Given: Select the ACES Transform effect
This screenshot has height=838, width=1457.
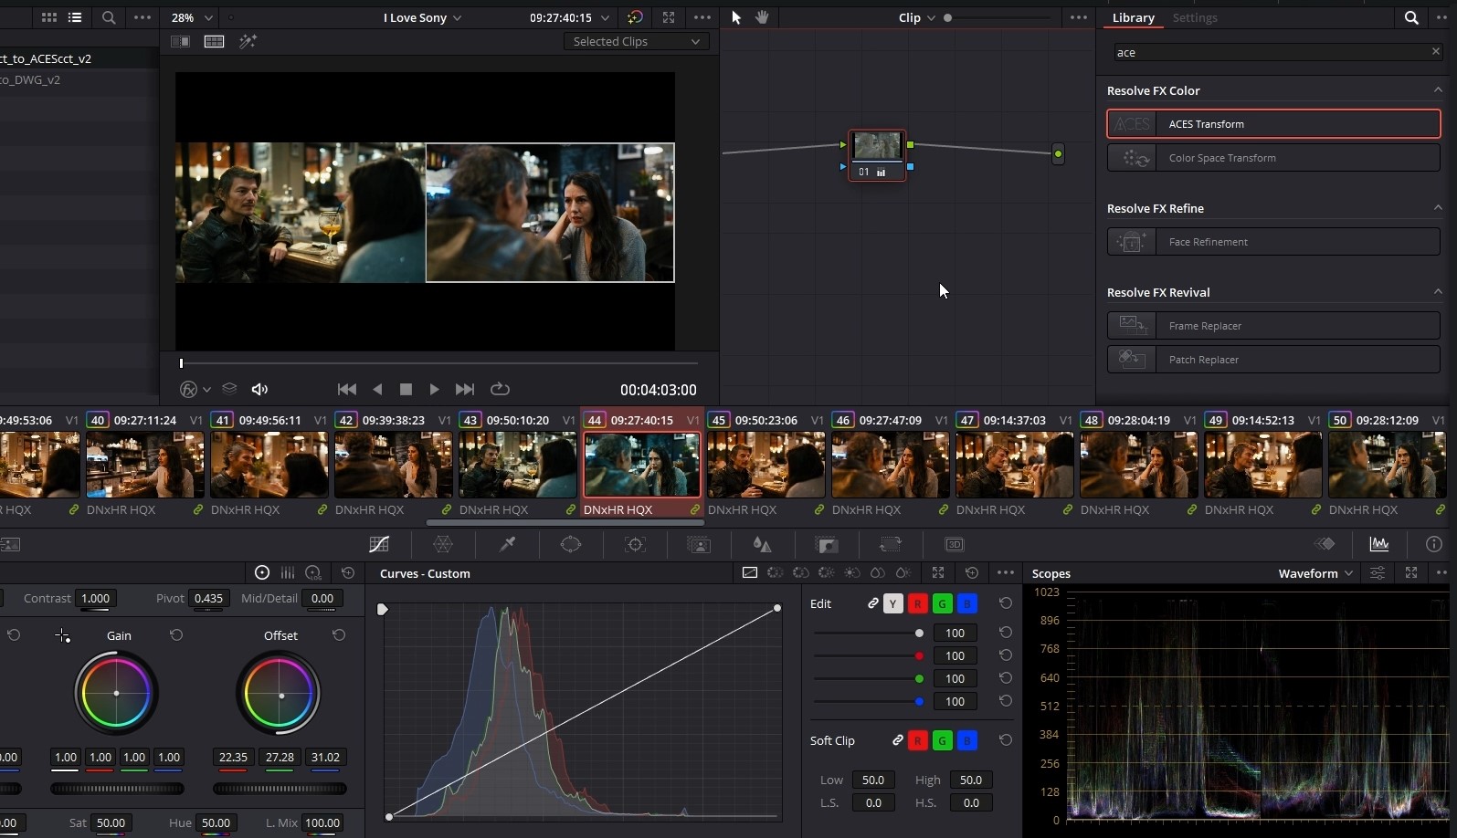Looking at the screenshot, I should [1273, 123].
